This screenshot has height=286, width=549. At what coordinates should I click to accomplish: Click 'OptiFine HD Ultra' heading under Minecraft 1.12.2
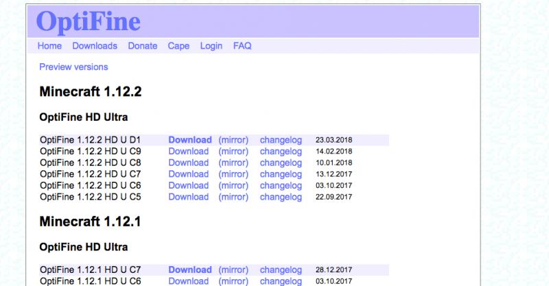point(83,117)
